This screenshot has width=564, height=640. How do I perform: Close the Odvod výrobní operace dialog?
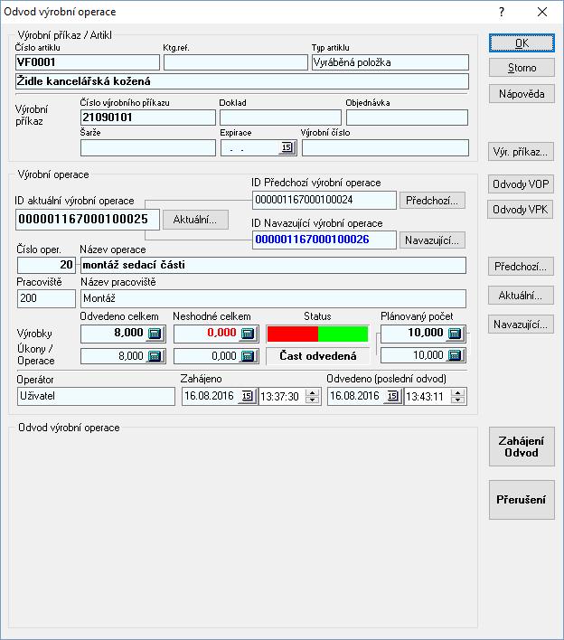[x=542, y=12]
